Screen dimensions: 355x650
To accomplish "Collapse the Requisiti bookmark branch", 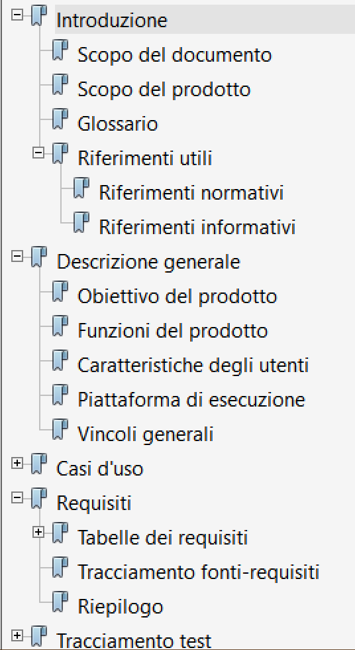I will (x=17, y=498).
